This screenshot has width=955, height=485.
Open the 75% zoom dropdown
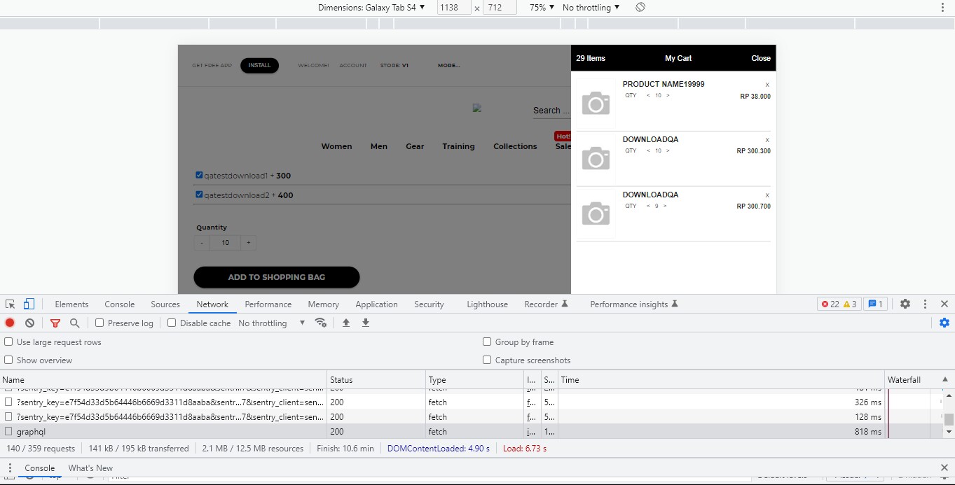[x=542, y=7]
